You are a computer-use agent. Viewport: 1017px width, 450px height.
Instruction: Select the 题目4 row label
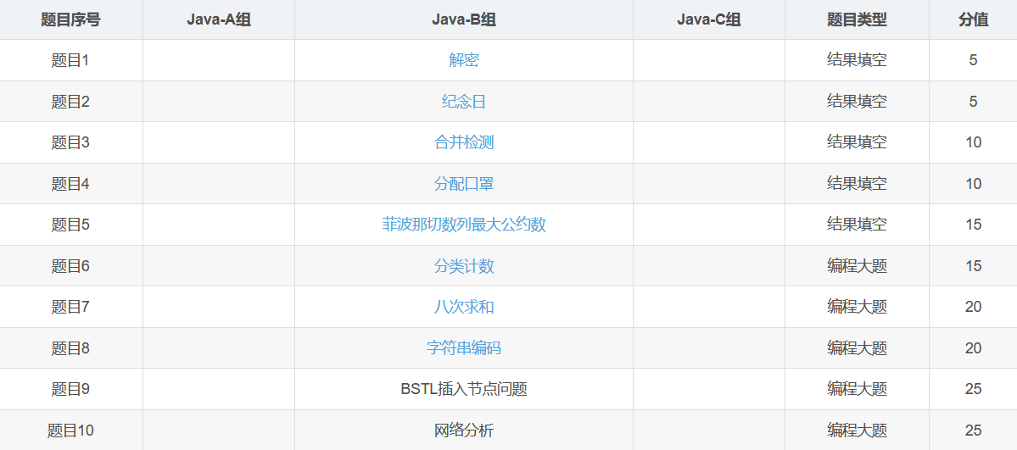(70, 184)
